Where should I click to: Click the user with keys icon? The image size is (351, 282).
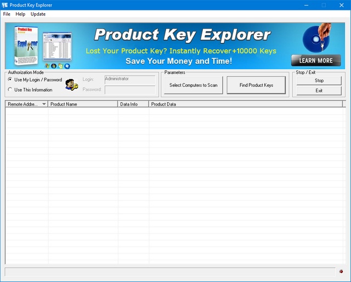[72, 85]
